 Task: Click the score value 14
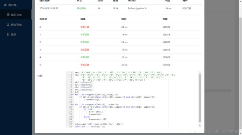click(x=99, y=8)
